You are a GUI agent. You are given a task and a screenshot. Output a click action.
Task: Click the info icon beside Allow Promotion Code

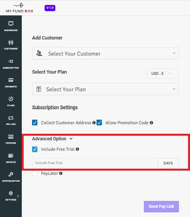[151, 123]
